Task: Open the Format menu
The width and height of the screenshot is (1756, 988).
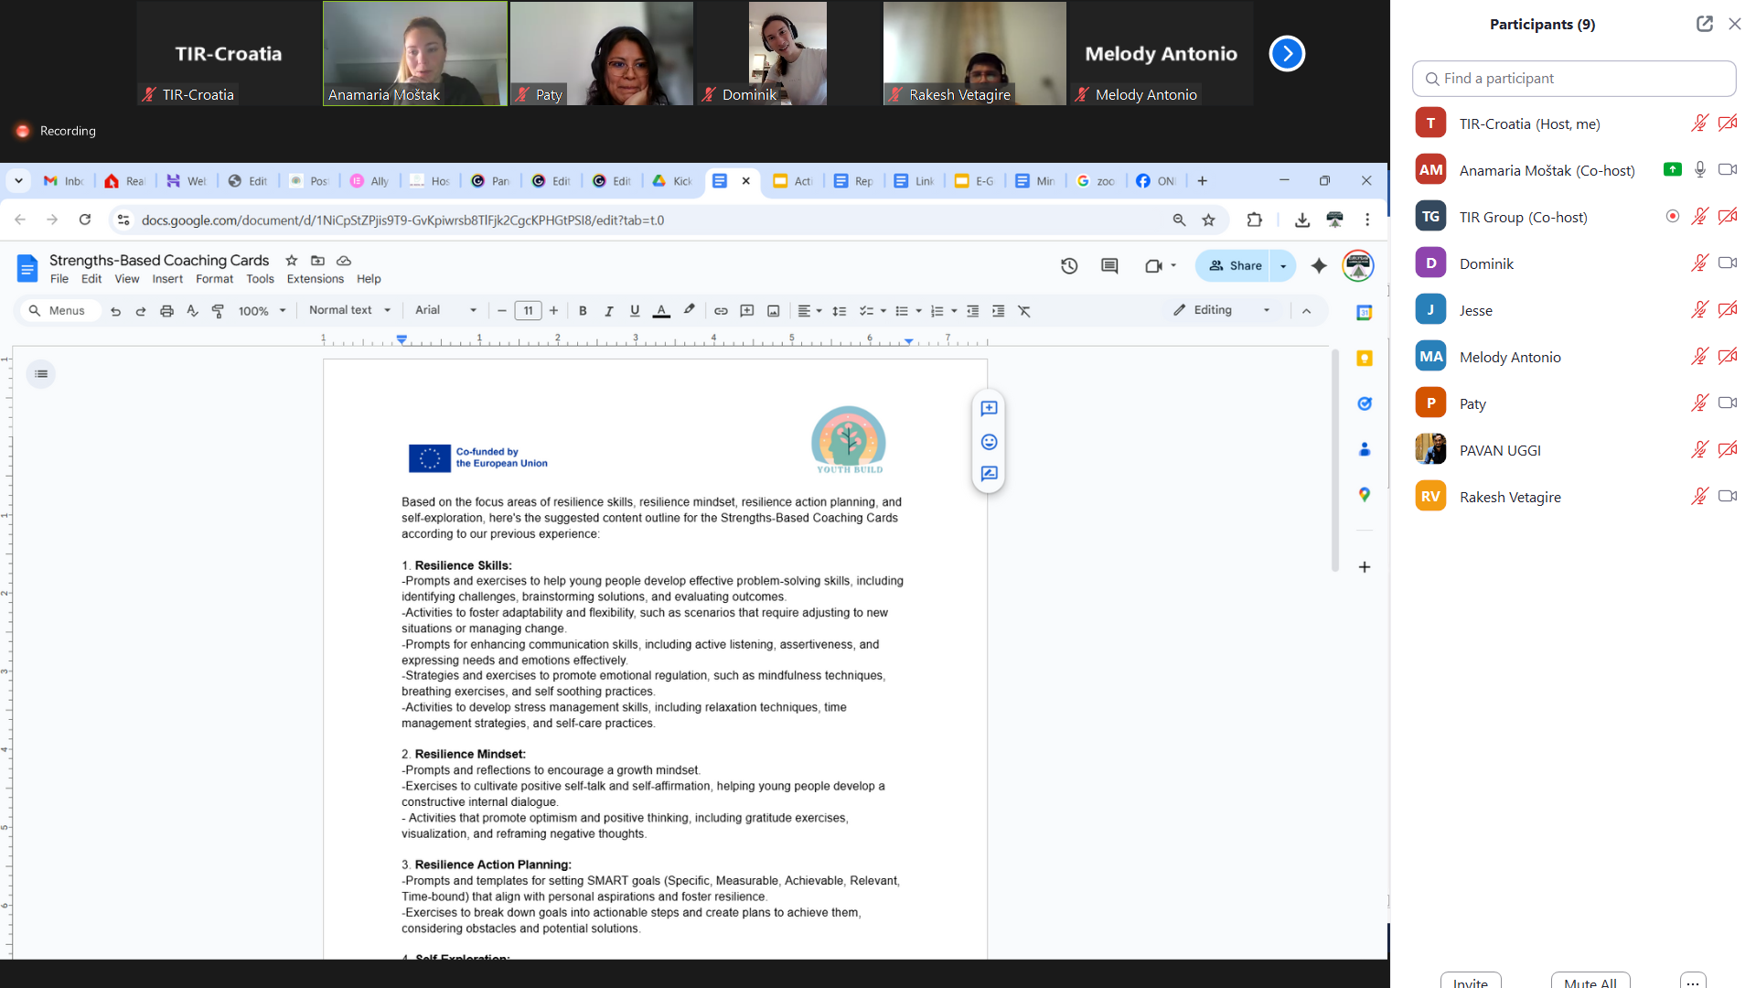Action: click(215, 279)
